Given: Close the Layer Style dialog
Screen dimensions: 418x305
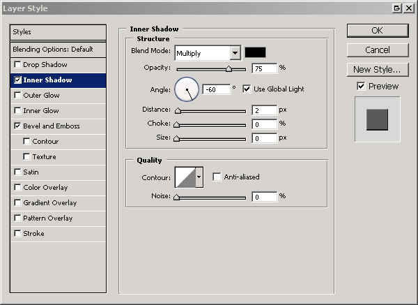Looking at the screenshot, I should (408, 7).
